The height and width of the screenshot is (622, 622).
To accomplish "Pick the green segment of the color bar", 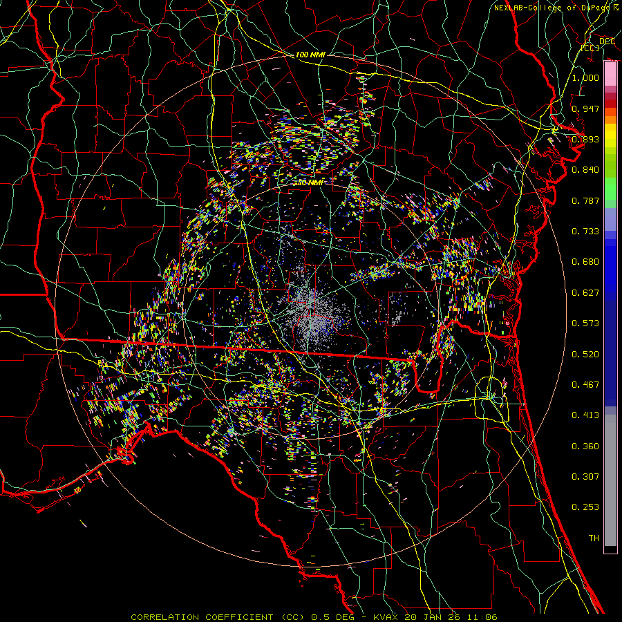I will click(610, 188).
